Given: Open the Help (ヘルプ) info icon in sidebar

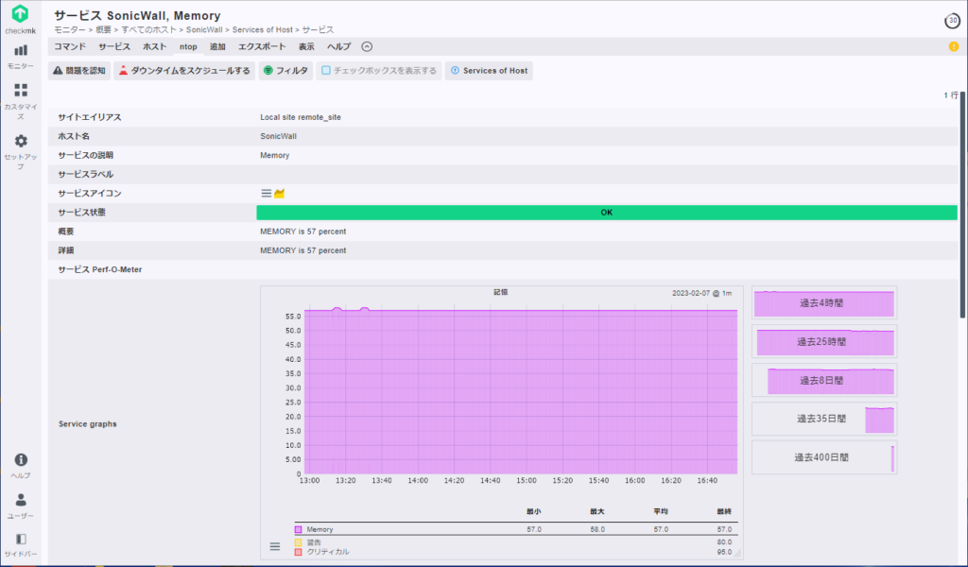Looking at the screenshot, I should 21,459.
